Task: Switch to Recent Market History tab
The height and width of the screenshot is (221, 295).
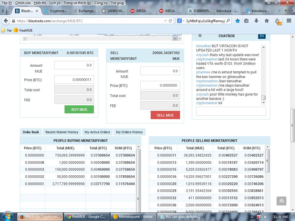Action: click(x=62, y=132)
